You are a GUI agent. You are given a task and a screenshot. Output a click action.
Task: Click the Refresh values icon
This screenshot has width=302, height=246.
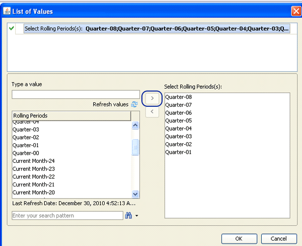134,104
